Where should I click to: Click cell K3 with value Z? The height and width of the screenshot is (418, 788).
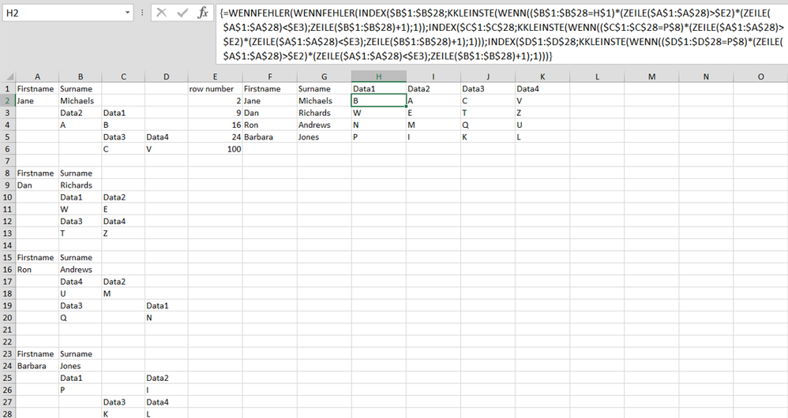pyautogui.click(x=542, y=113)
